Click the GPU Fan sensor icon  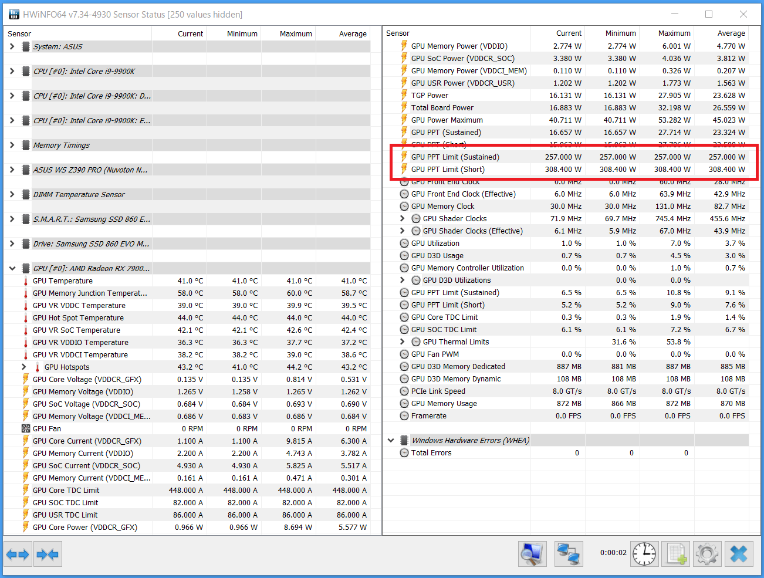pyautogui.click(x=26, y=428)
